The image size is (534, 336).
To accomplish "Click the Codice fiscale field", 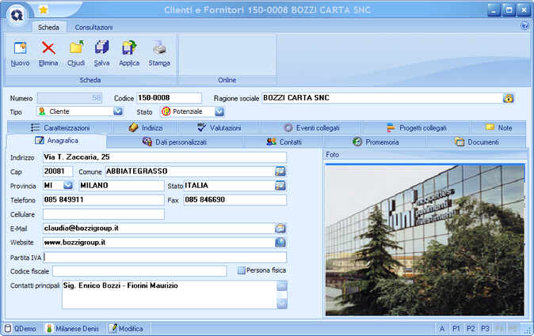I will coord(139,271).
